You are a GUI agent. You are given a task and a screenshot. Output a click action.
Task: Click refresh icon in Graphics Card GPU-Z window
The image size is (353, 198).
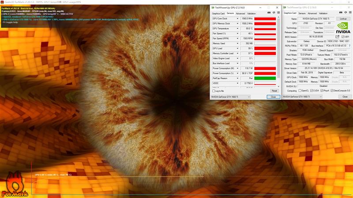coord(345,12)
